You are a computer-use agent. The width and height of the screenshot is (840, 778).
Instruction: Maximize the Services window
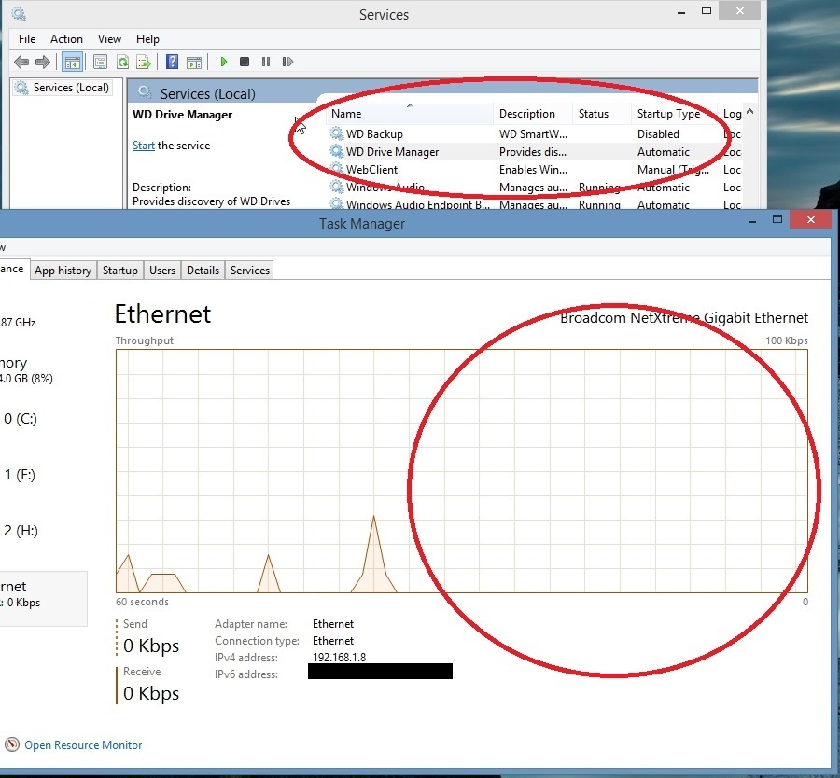[707, 10]
